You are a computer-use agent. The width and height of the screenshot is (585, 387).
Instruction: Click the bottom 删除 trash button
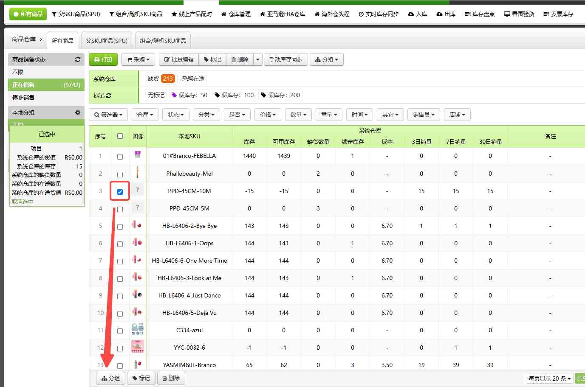pyautogui.click(x=171, y=378)
